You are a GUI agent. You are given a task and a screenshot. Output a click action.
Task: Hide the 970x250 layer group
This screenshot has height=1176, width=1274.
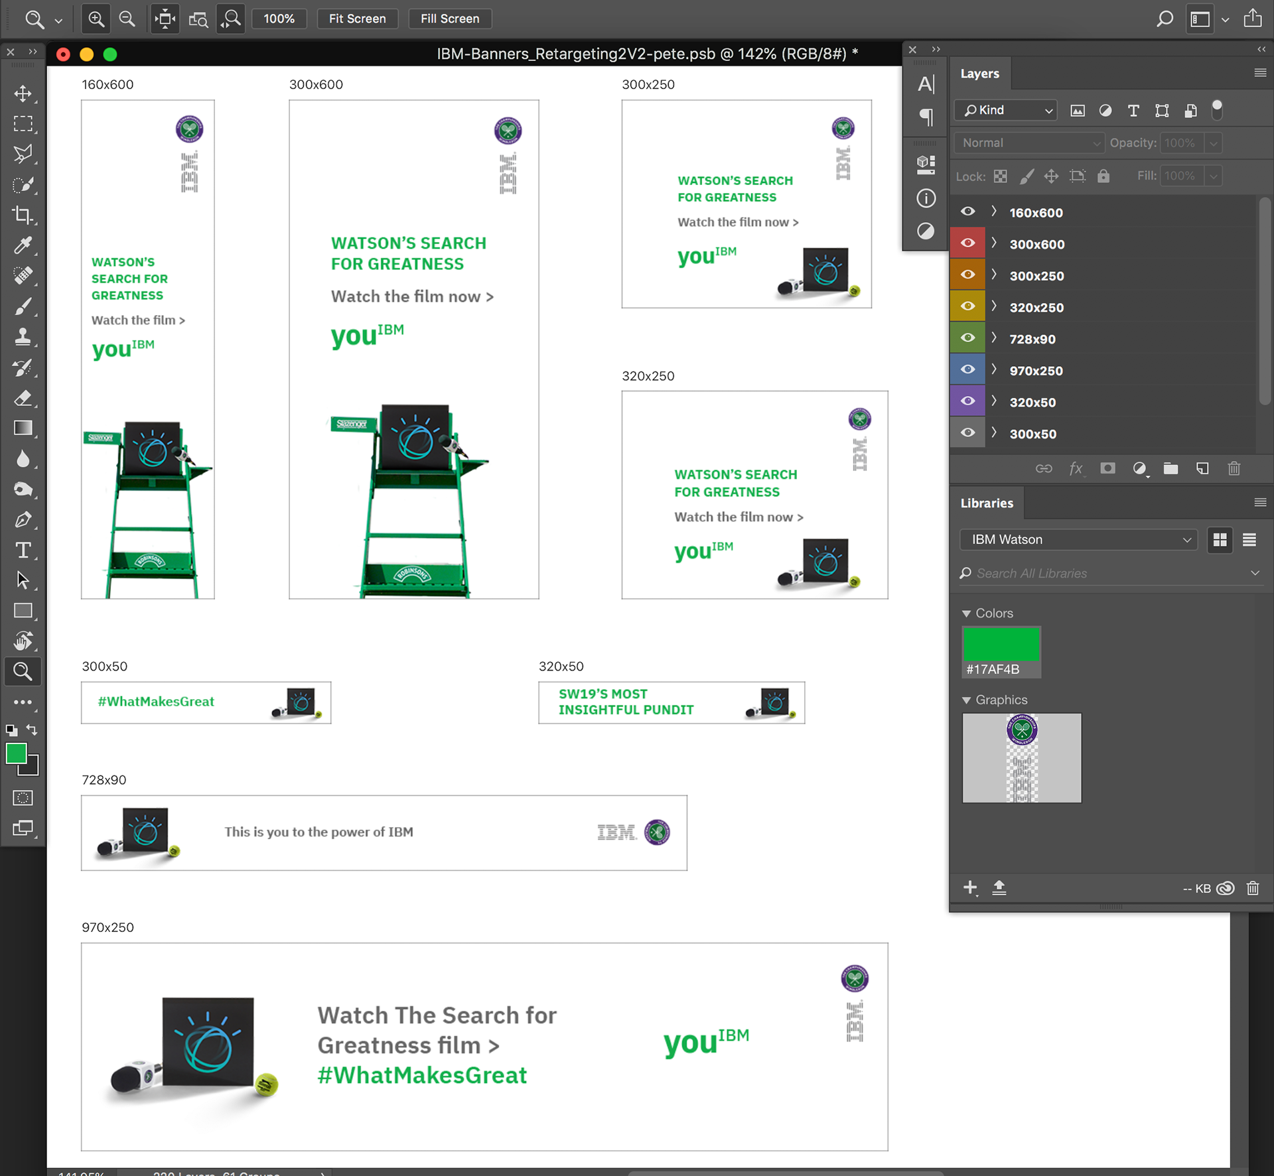968,369
